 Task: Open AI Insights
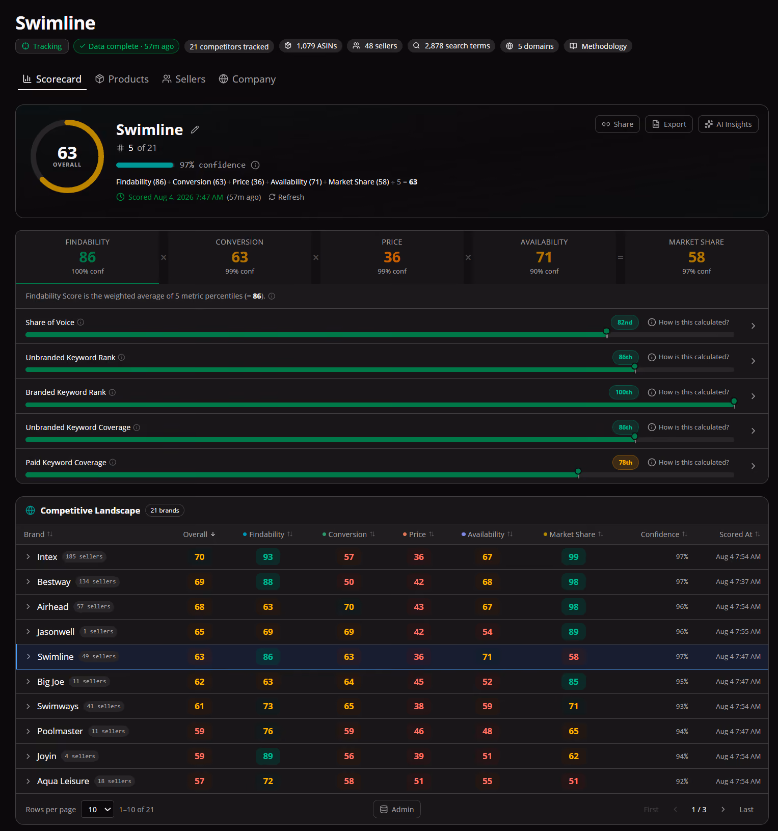(x=728, y=124)
